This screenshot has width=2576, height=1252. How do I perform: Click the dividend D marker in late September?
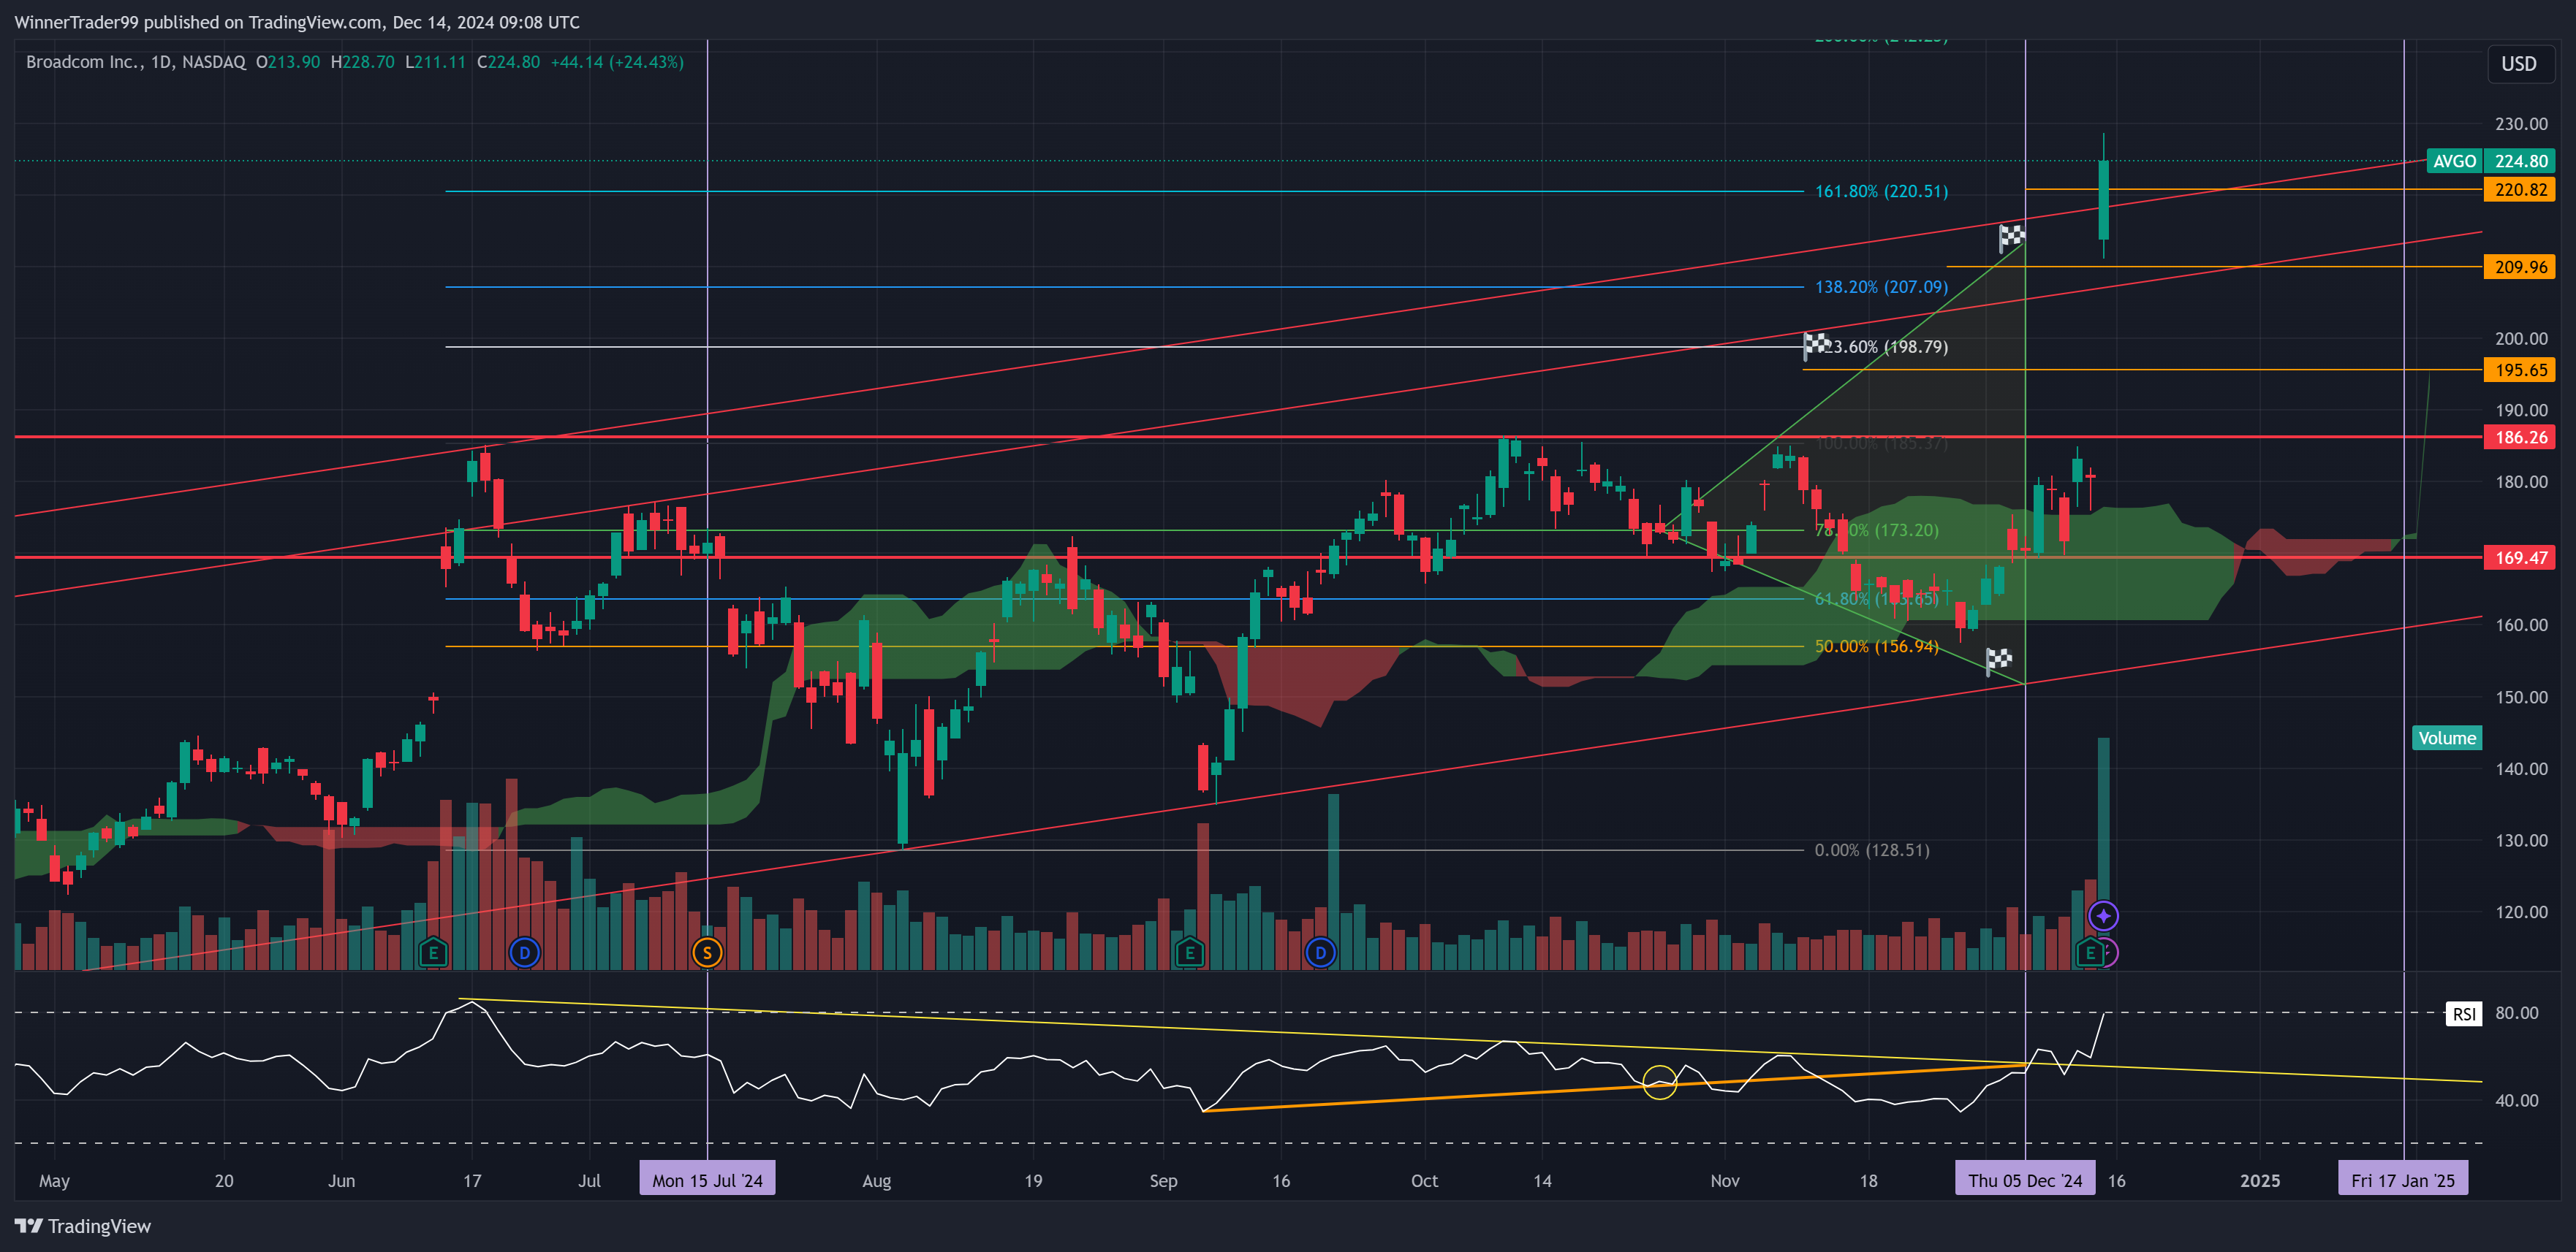[x=1321, y=953]
